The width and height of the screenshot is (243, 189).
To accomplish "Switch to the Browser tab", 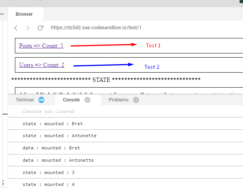I will pyautogui.click(x=24, y=14).
